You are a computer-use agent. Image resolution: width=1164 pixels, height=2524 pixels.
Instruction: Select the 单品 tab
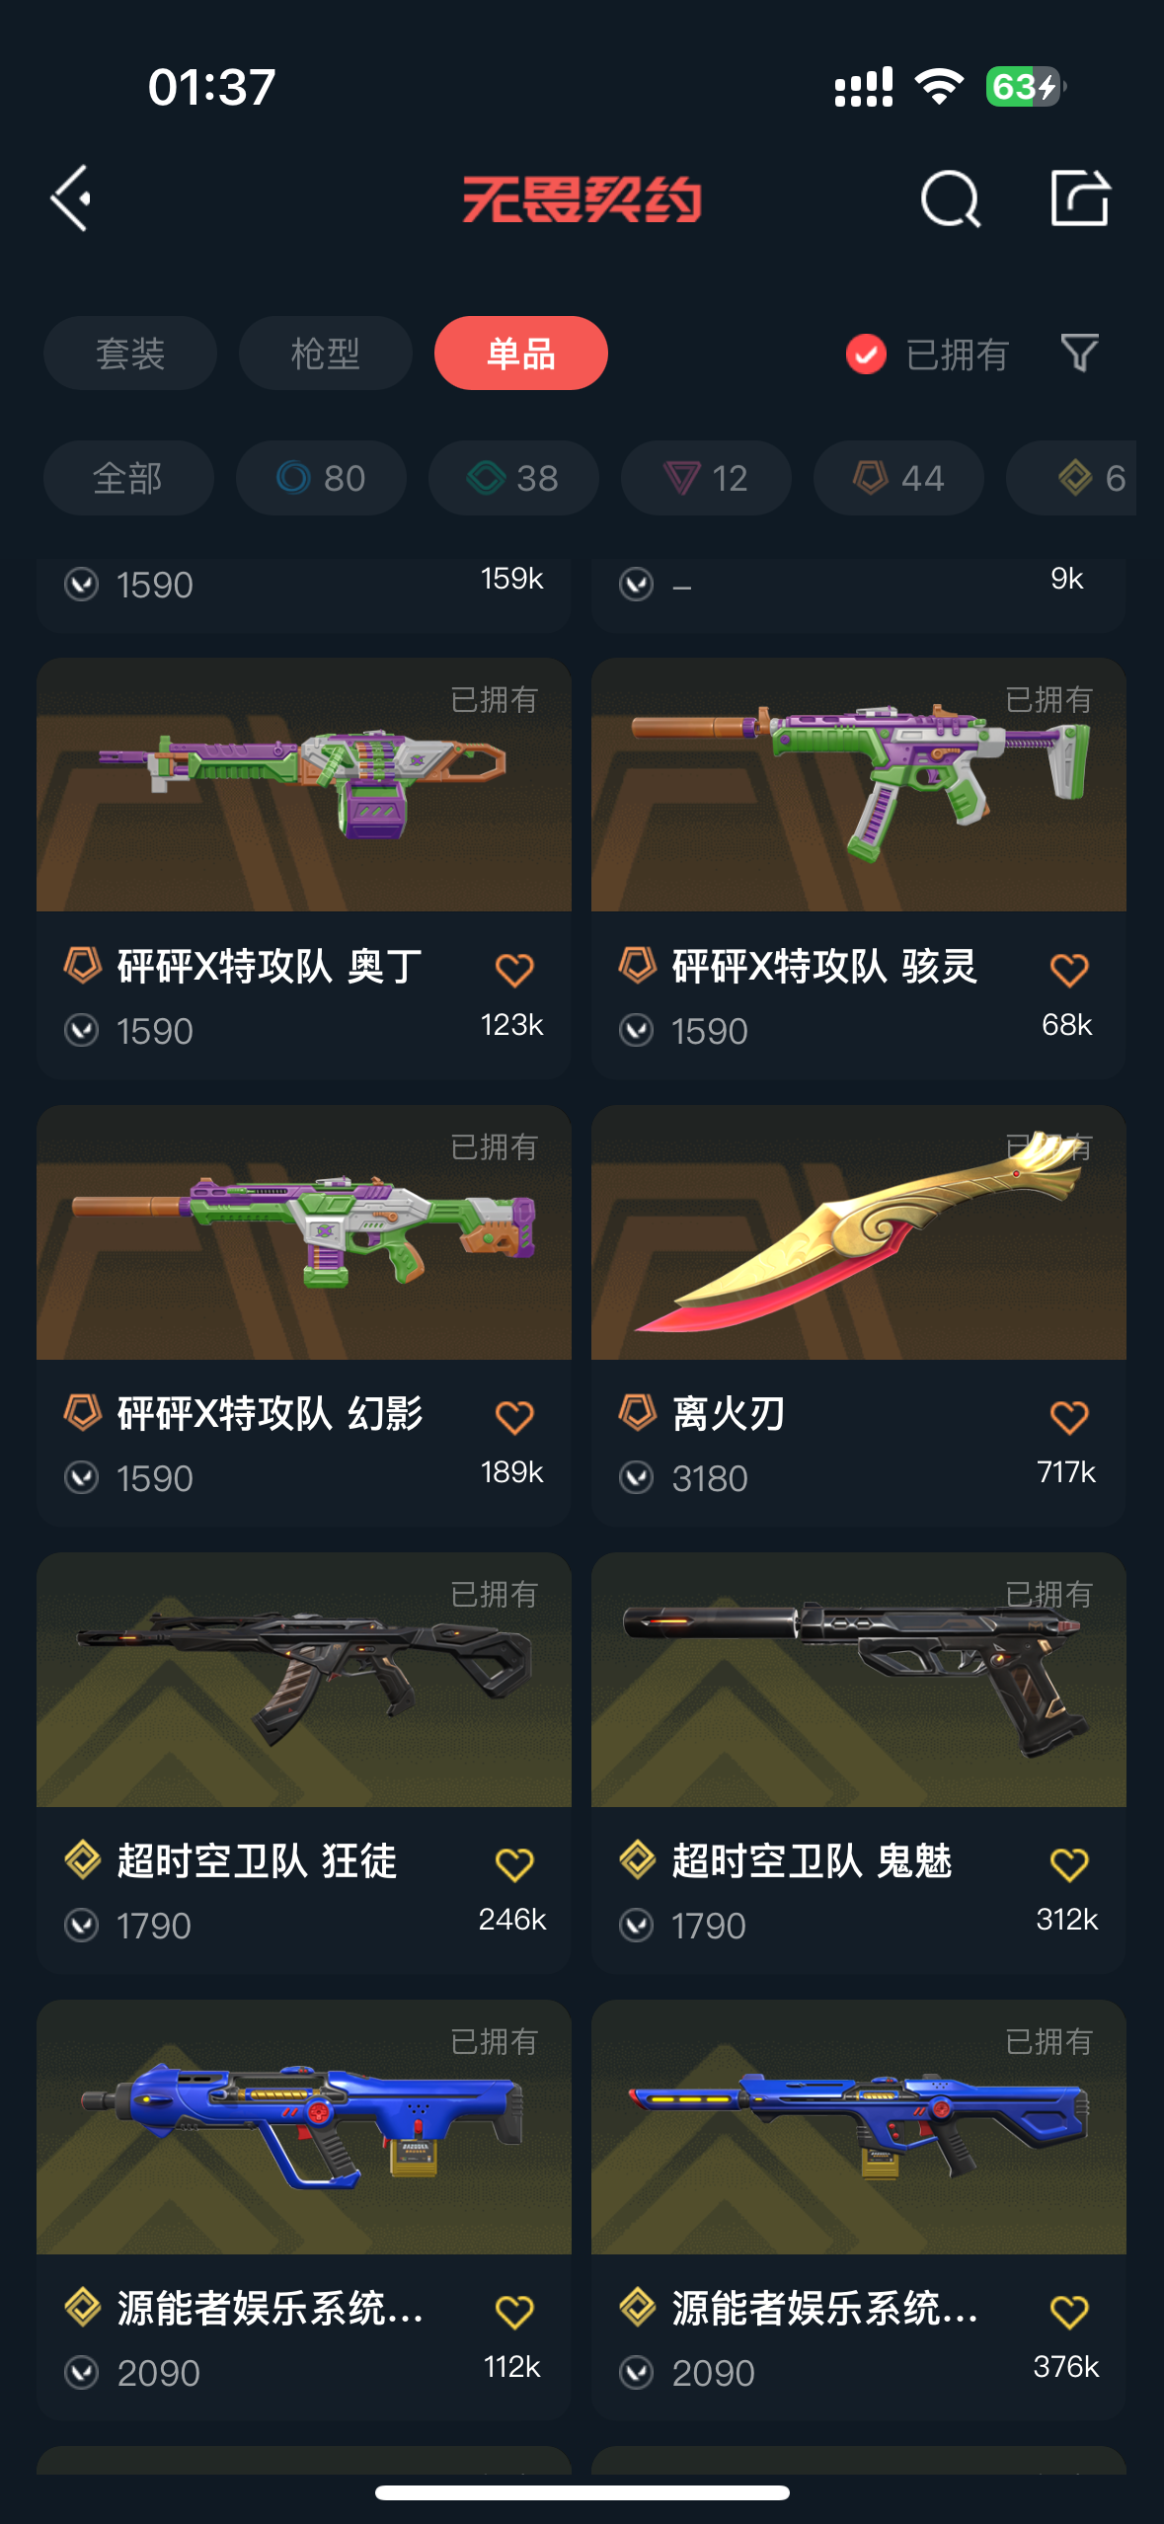(x=521, y=354)
